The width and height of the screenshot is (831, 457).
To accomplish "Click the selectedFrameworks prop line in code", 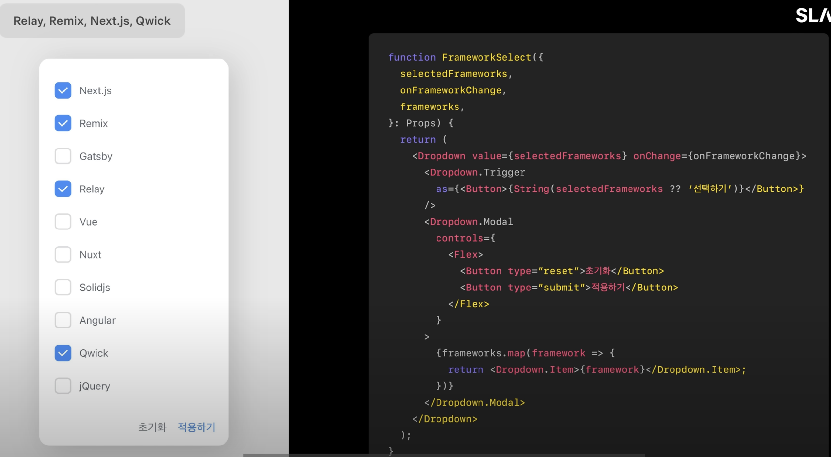I will click(x=456, y=74).
